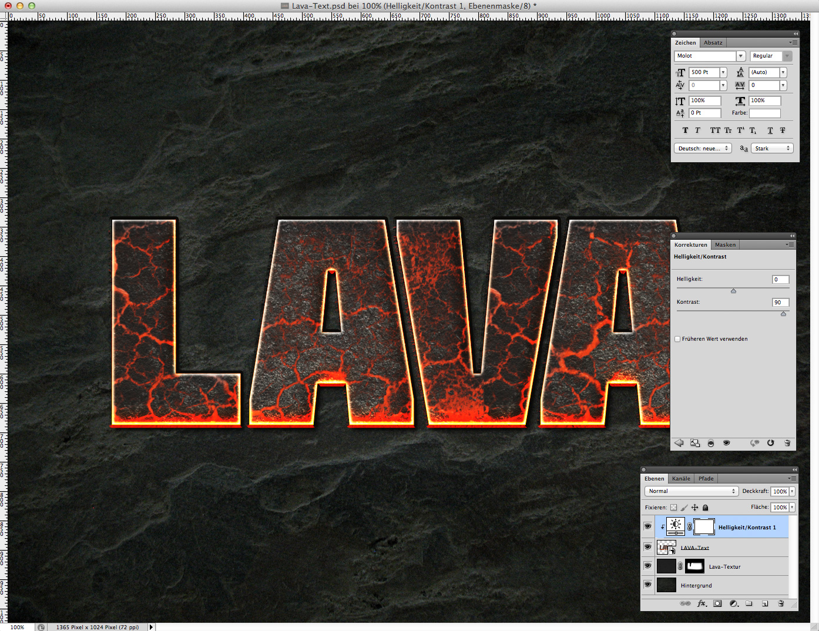Enable the Früheren Wert verwenden checkbox
819x631 pixels.
coord(677,338)
